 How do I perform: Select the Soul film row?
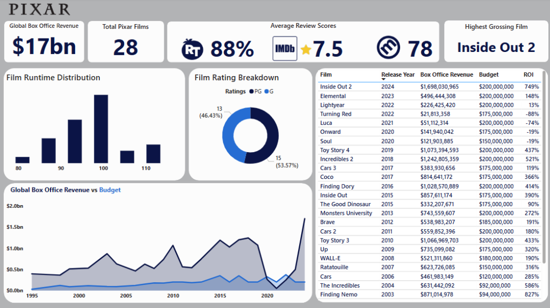tap(429, 141)
